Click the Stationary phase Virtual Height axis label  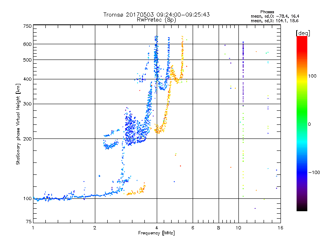(x=18, y=124)
